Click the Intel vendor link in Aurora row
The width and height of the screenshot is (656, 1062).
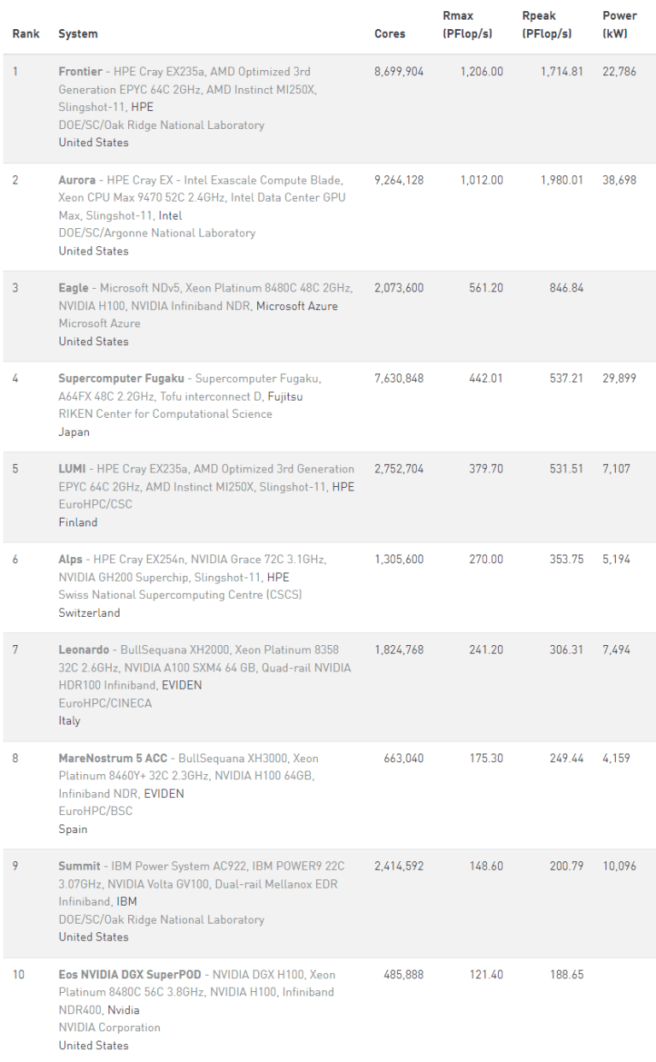(170, 216)
